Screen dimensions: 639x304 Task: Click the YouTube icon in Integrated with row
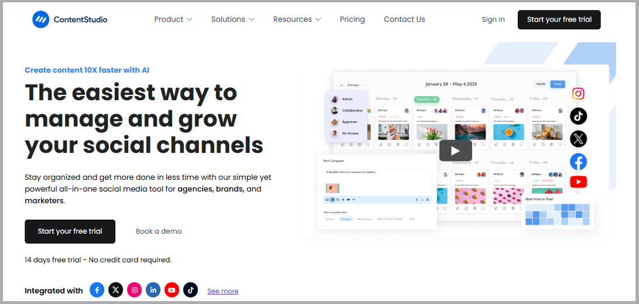point(172,290)
